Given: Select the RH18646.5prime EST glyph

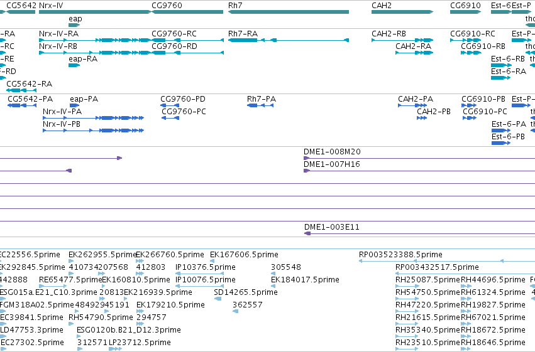Looking at the screenshot, I should pos(466,349).
